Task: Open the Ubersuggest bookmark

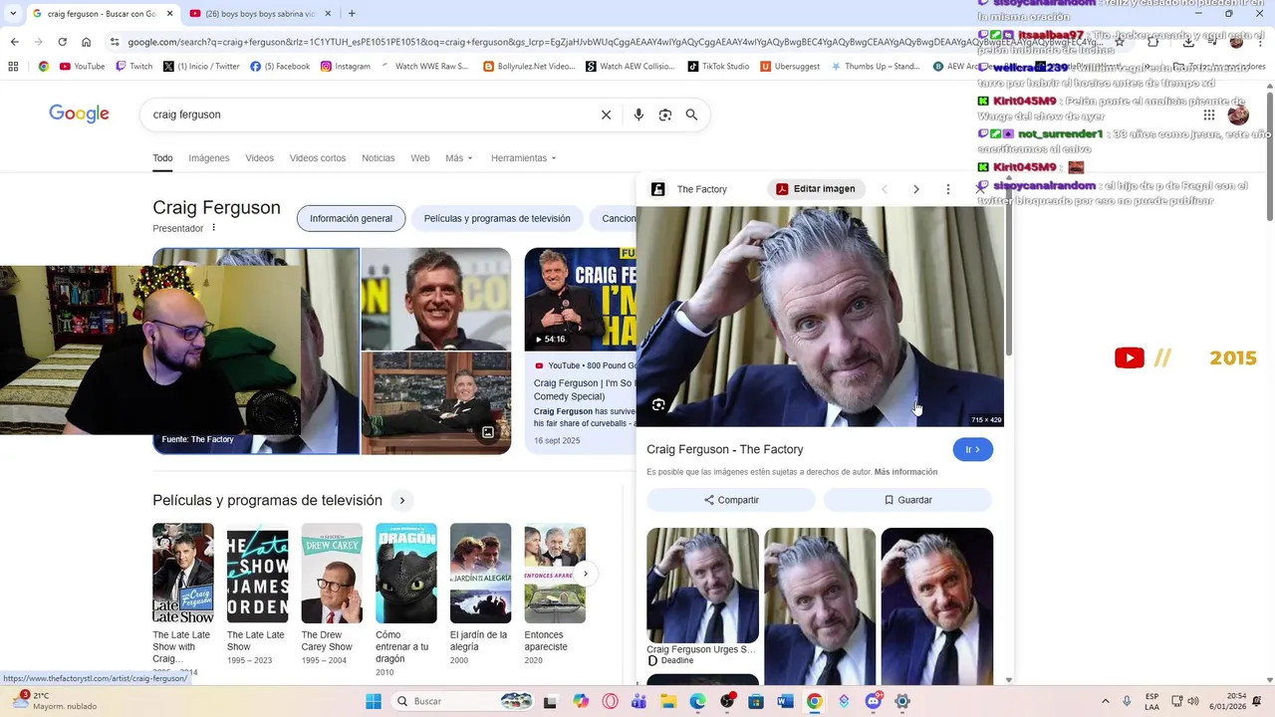Action: coord(790,67)
